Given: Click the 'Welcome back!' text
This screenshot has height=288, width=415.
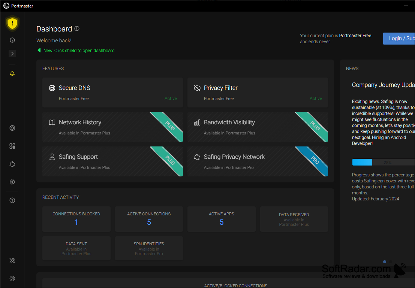Looking at the screenshot, I should 54,40.
